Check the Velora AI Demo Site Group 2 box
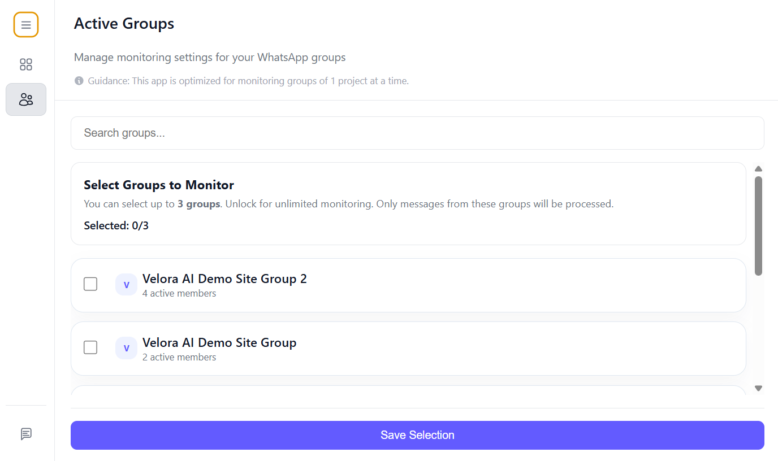Screen dimensions: 778x461 point(90,284)
